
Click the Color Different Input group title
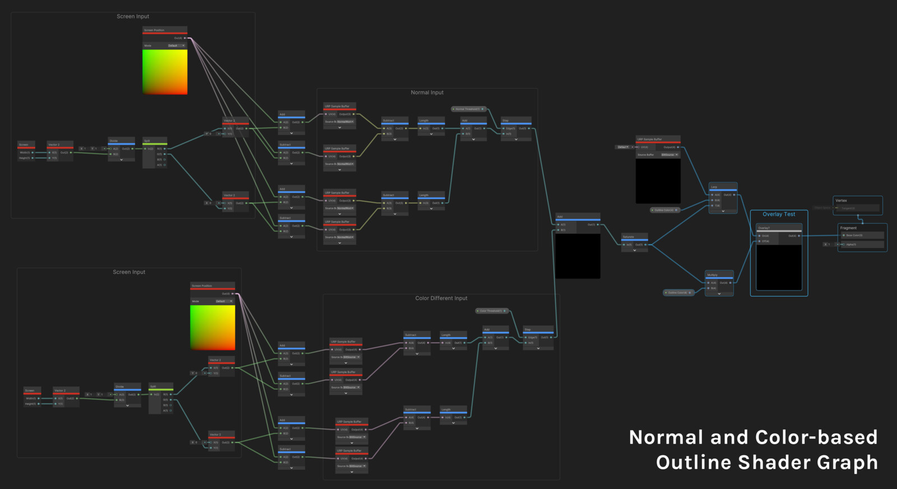pyautogui.click(x=441, y=298)
